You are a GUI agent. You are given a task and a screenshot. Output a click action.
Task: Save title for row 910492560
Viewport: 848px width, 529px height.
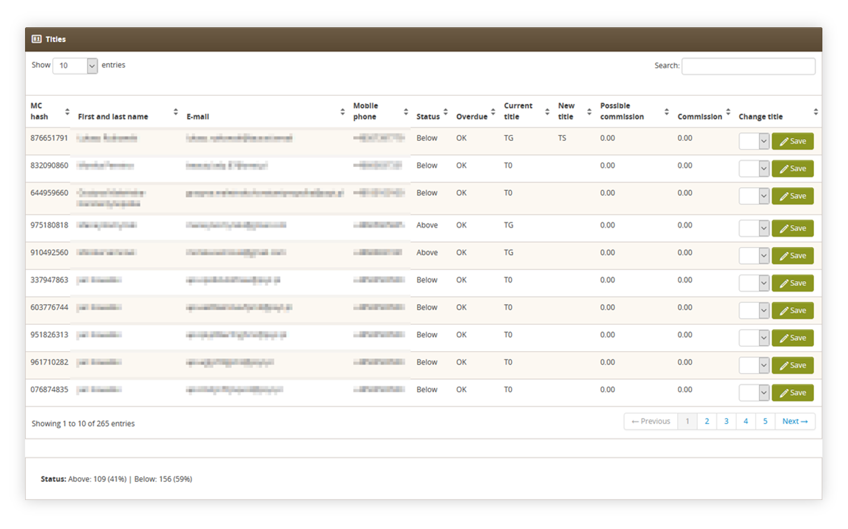[793, 256]
